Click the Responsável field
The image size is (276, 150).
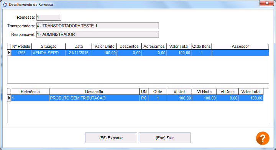(98, 34)
